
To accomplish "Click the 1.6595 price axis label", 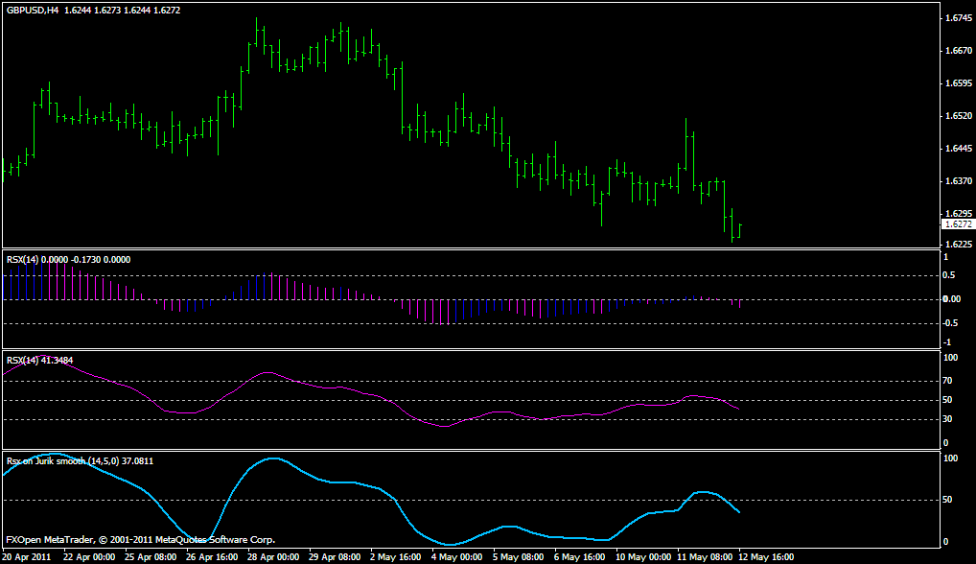I will click(959, 82).
